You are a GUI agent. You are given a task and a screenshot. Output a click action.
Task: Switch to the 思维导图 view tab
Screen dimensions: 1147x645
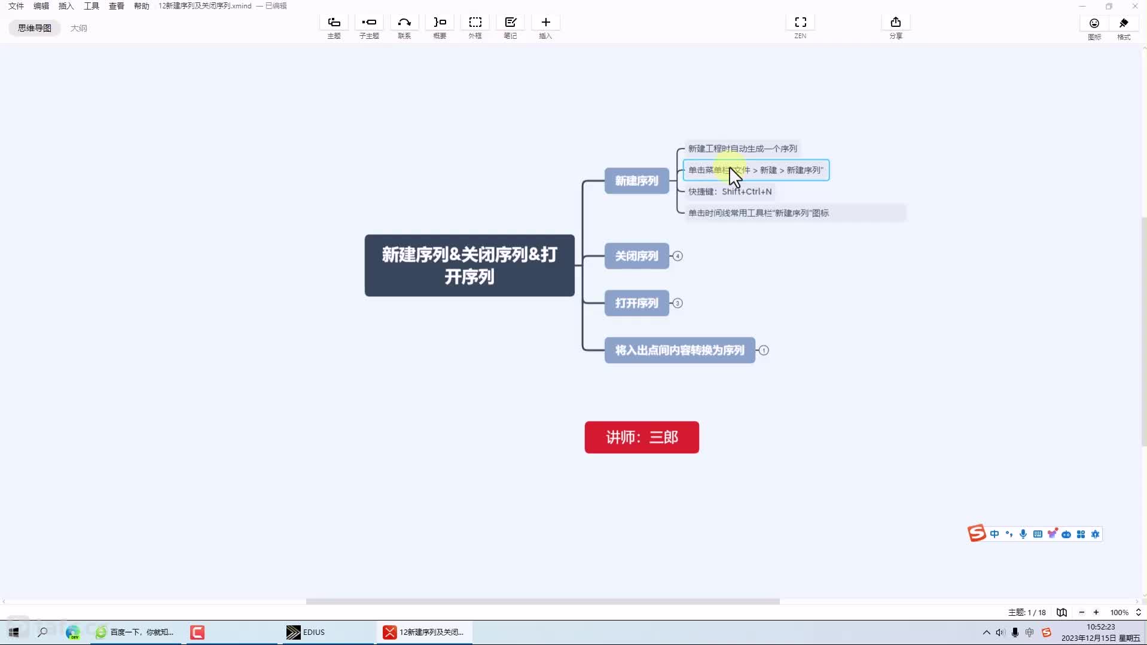(x=35, y=28)
